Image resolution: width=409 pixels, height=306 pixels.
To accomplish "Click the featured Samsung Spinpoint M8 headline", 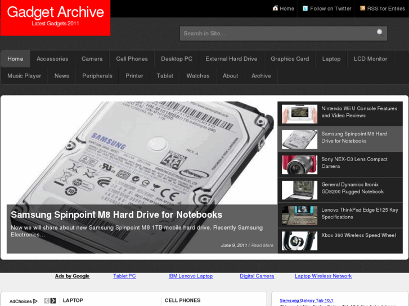I will [116, 214].
